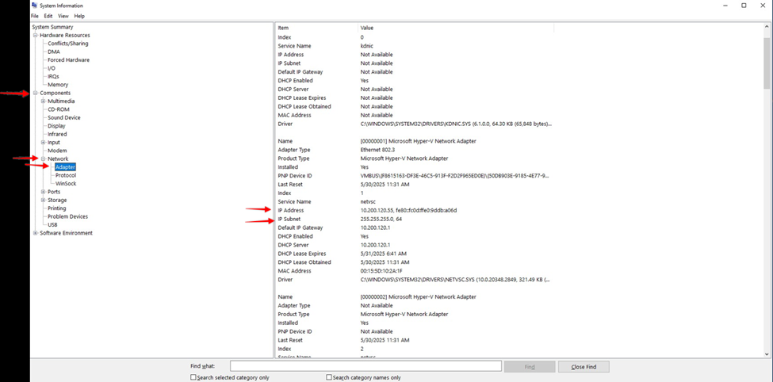This screenshot has height=382, width=773.
Task: Select Display under Components
Action: (x=56, y=126)
